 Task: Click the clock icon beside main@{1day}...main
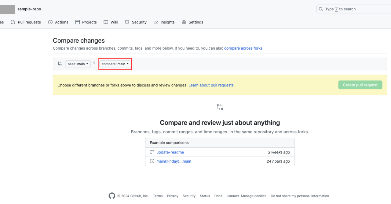coord(152,161)
